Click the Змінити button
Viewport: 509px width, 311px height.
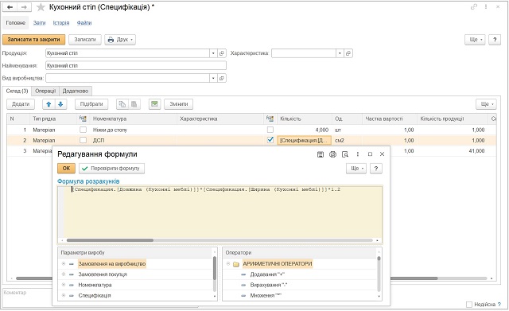[x=178, y=104]
